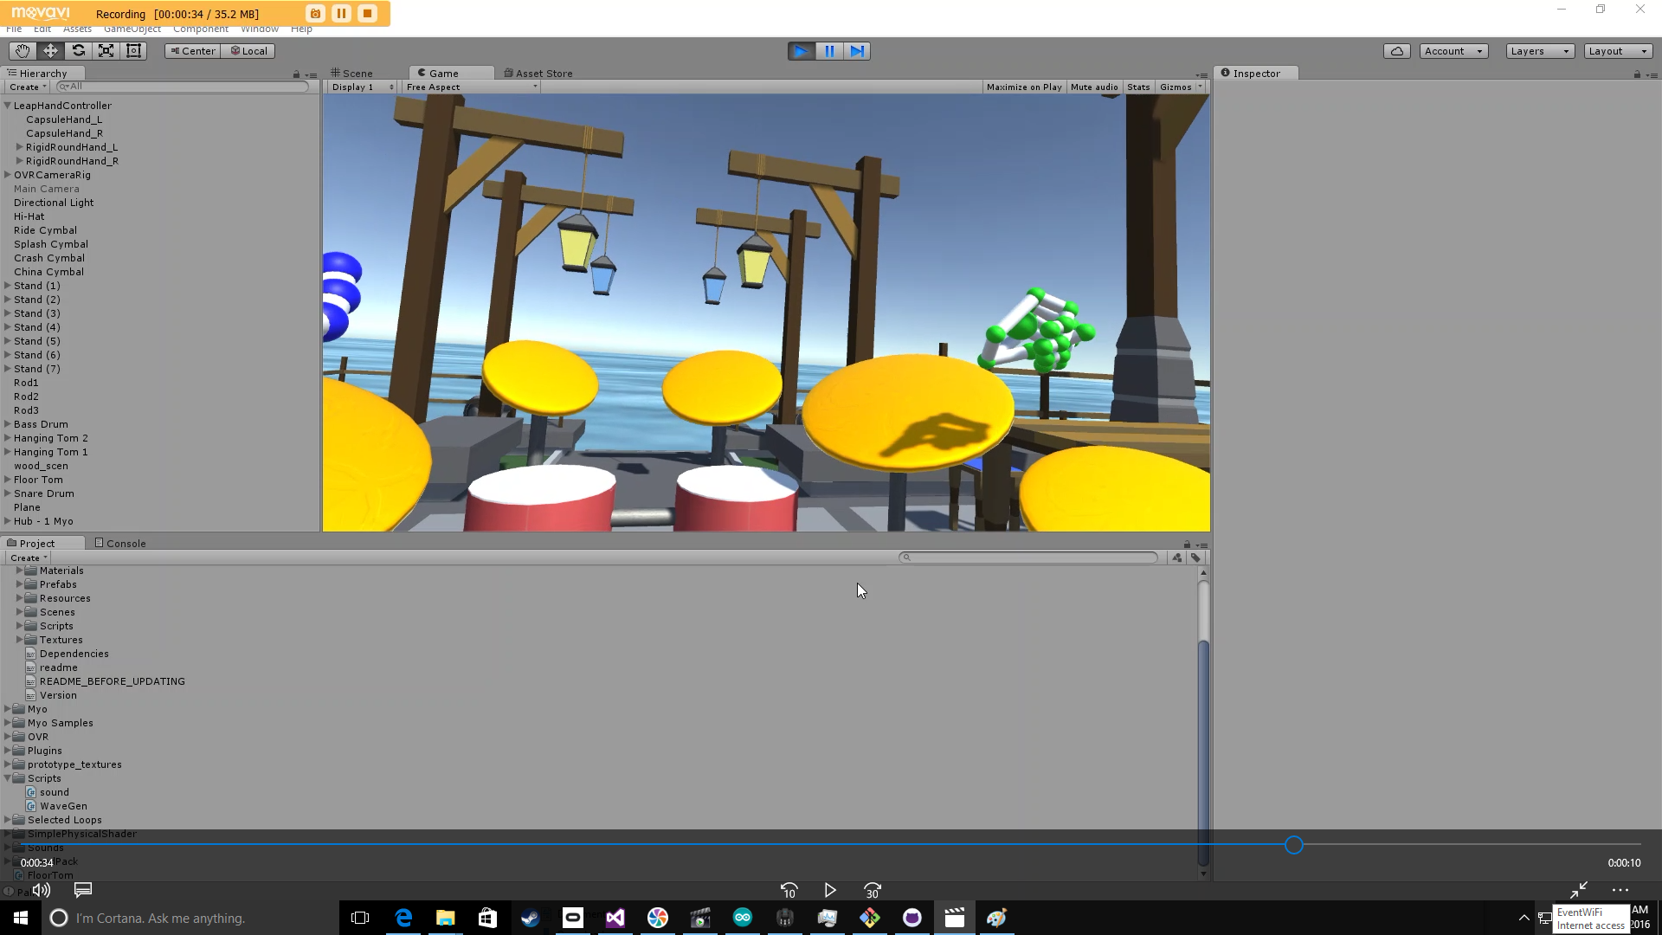Click the Center pivot button
The height and width of the screenshot is (935, 1662).
pyautogui.click(x=192, y=51)
